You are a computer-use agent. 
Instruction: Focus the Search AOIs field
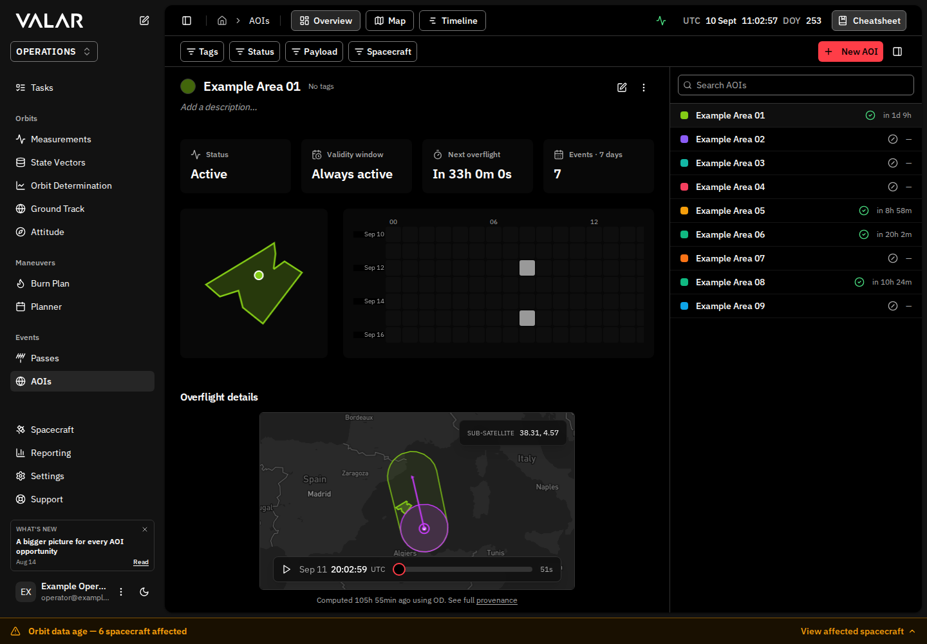click(796, 85)
